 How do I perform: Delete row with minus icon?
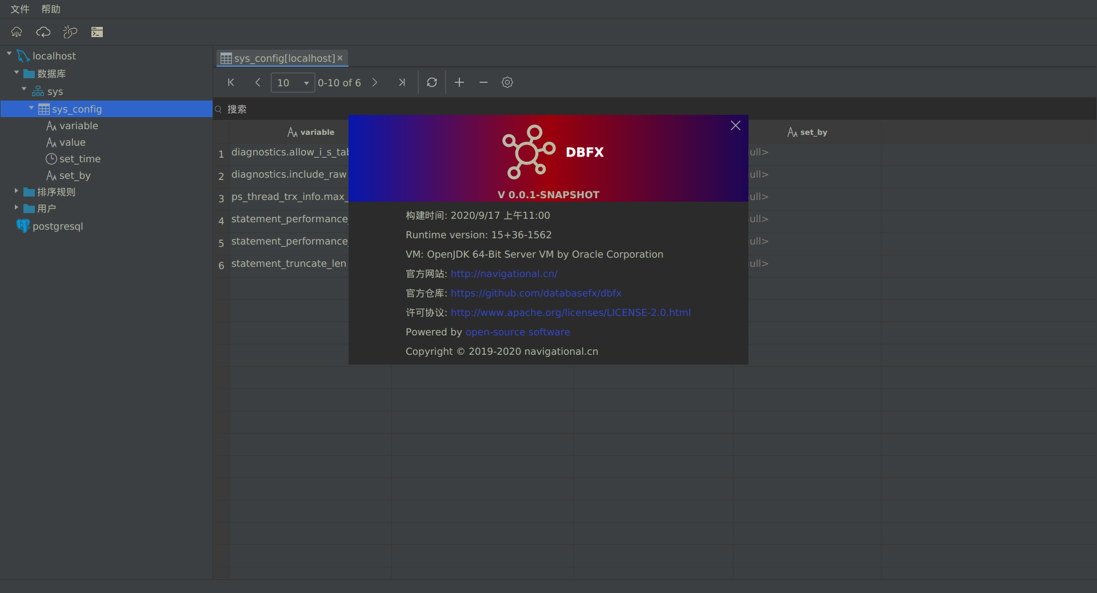483,82
